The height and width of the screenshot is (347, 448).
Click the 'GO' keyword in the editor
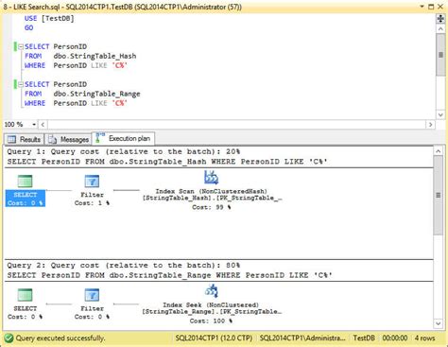pos(28,27)
